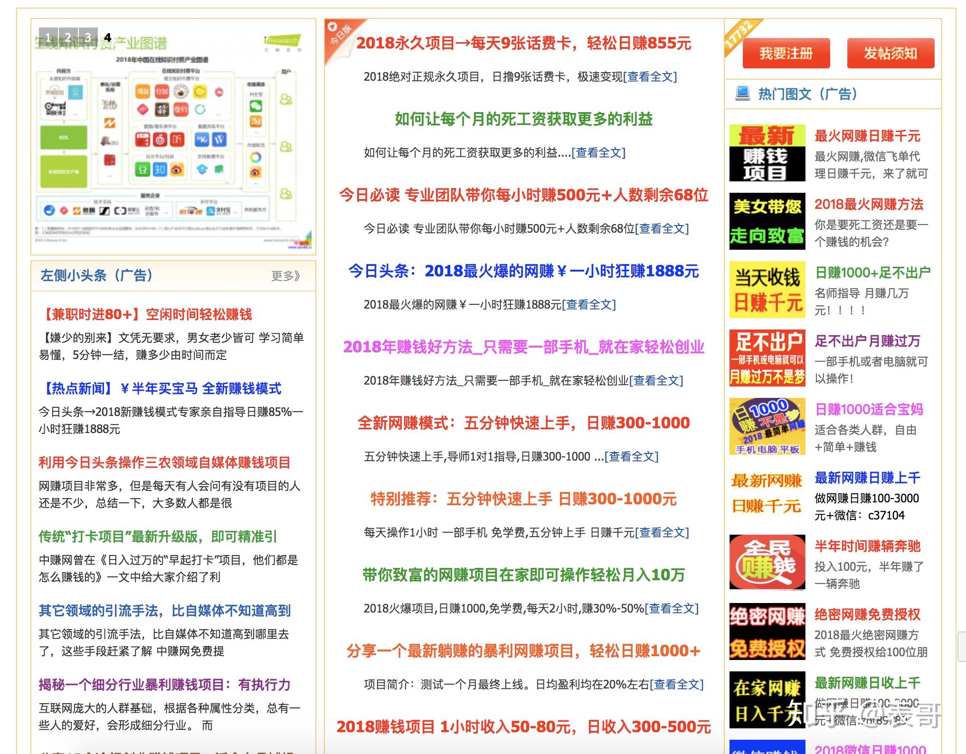Viewport: 966px width, 754px height.
Task: Click text 做网赚日赚100-3000
Action: pos(867,499)
